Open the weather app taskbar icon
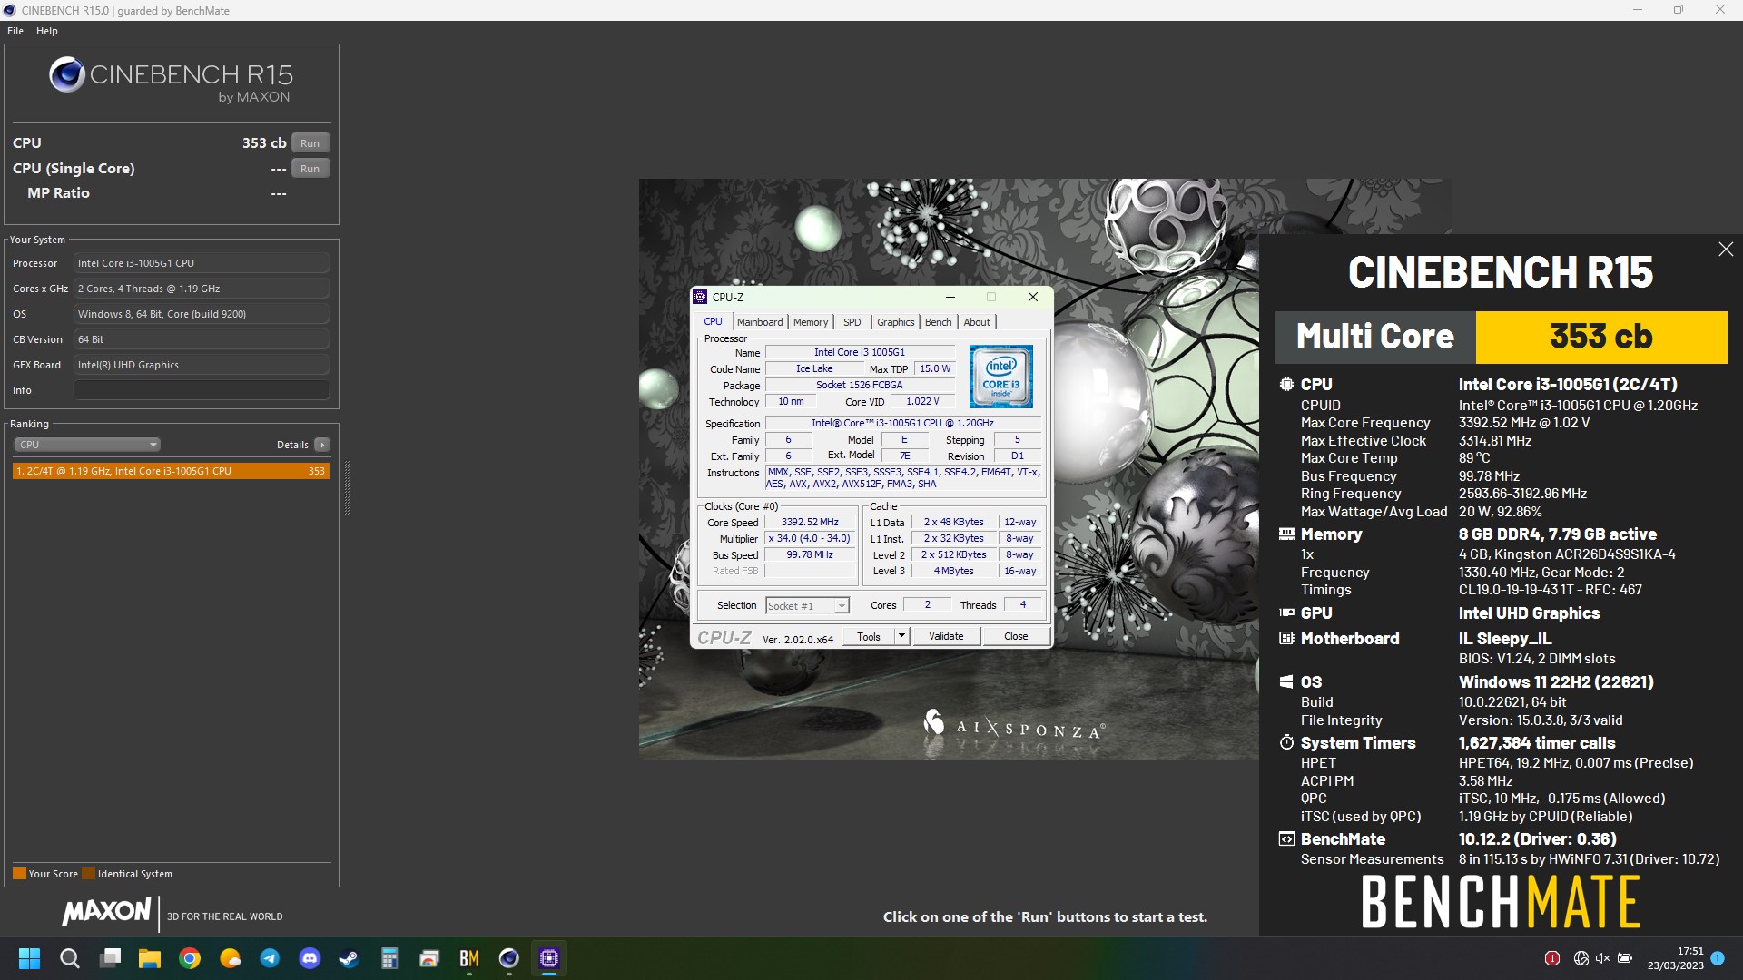Viewport: 1743px width, 980px height. [x=230, y=958]
